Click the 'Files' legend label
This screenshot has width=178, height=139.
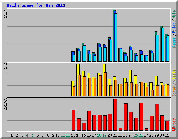coord(174,27)
